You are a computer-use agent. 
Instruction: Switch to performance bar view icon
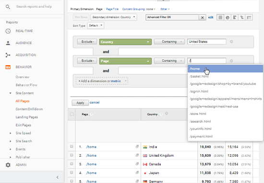[235, 17]
